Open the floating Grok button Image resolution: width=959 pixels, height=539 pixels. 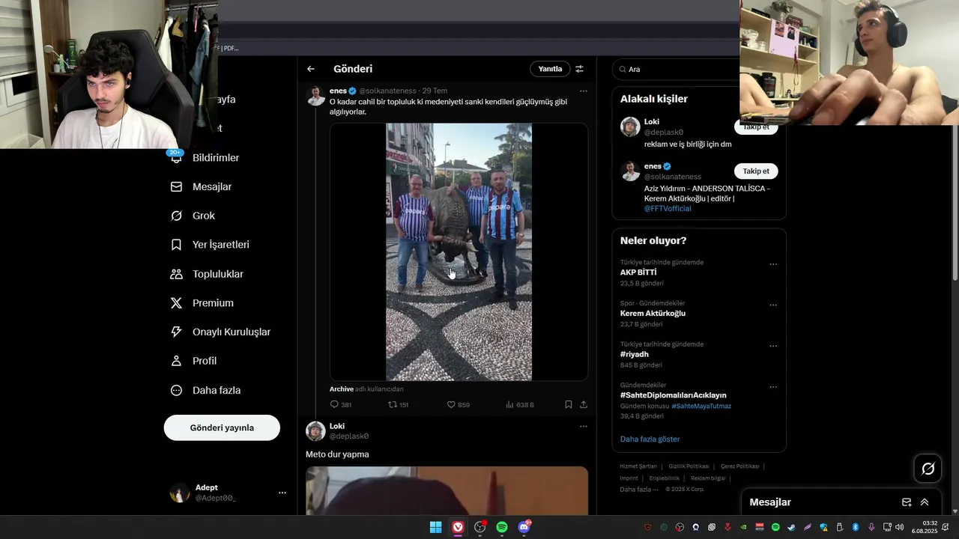928,469
